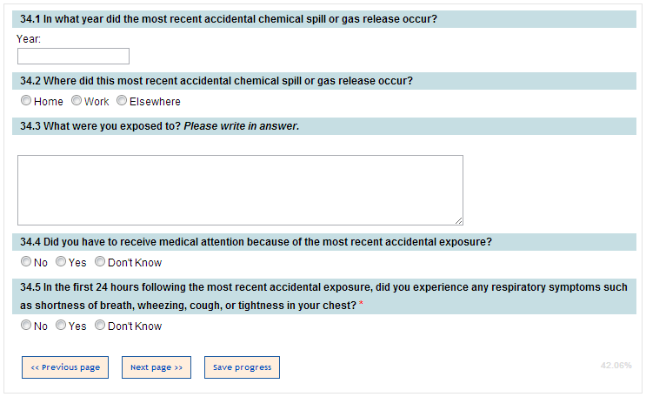Click the Year: label above the field
The image size is (646, 397).
coord(29,39)
